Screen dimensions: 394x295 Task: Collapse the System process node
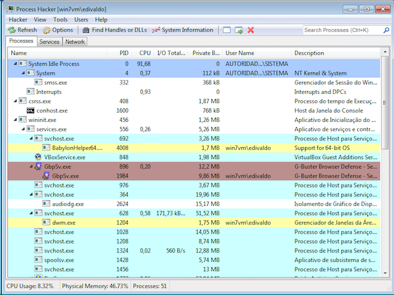pos(23,73)
